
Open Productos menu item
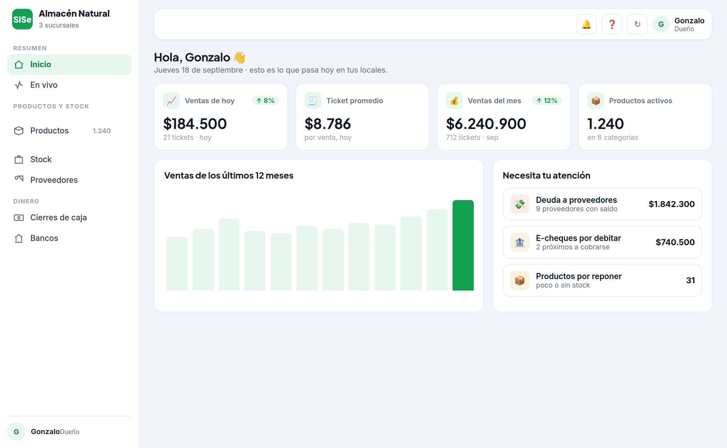coord(69,131)
